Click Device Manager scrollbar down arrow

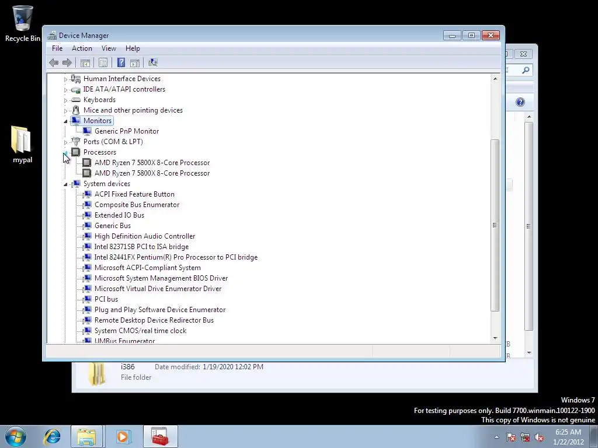(495, 338)
